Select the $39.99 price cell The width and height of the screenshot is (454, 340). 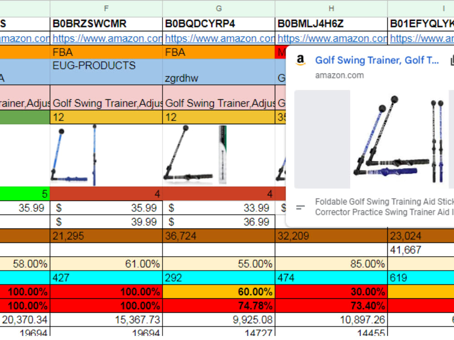(x=106, y=222)
